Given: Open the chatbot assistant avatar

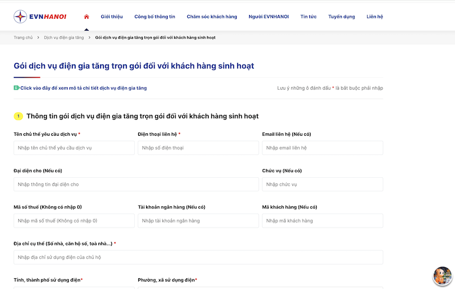Looking at the screenshot, I should tap(442, 276).
